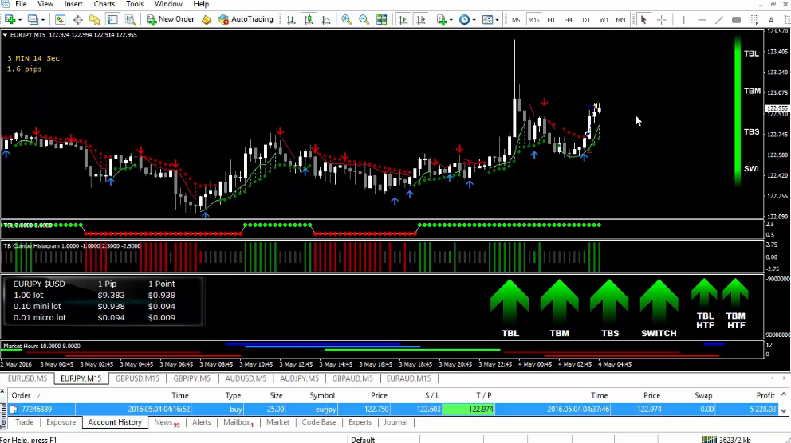Click the connection status bars icon

tap(710, 440)
